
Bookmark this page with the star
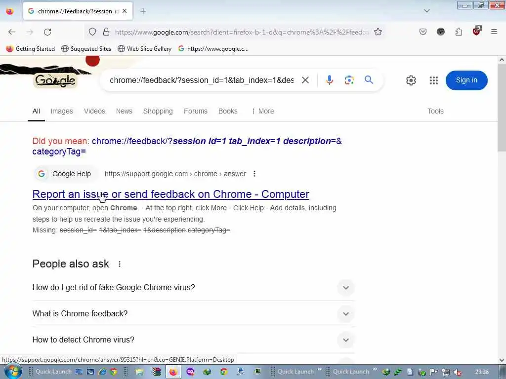coord(378,32)
